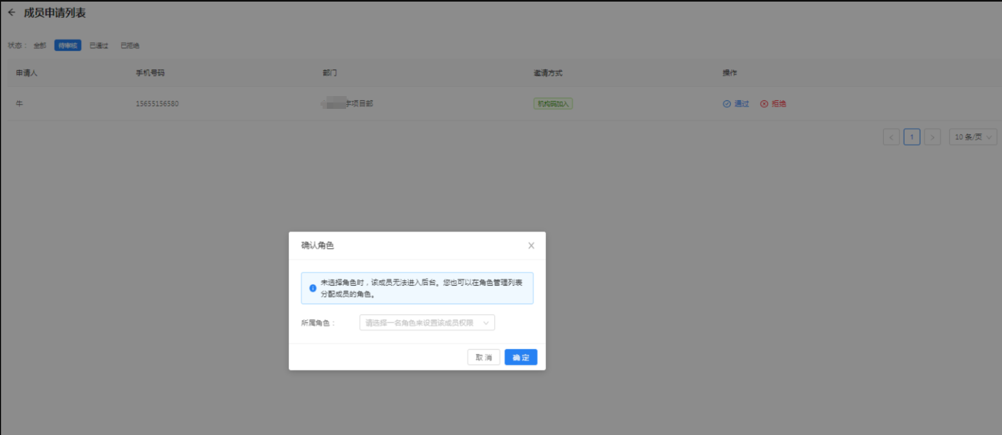The width and height of the screenshot is (1002, 435).
Task: Click page number 1 in pagination
Action: (x=911, y=137)
